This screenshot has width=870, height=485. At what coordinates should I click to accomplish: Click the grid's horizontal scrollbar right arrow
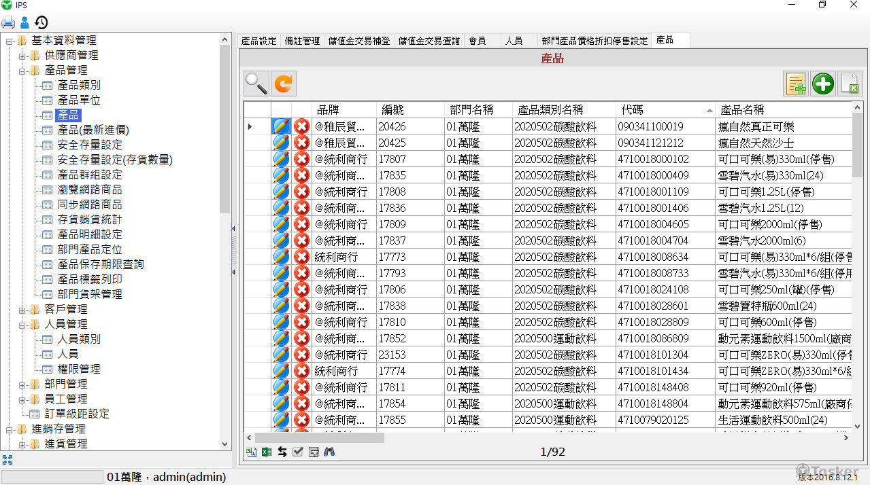tap(846, 438)
